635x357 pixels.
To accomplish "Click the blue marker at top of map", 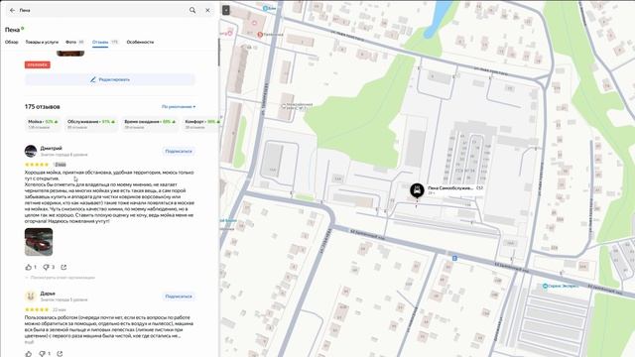I will (265, 8).
